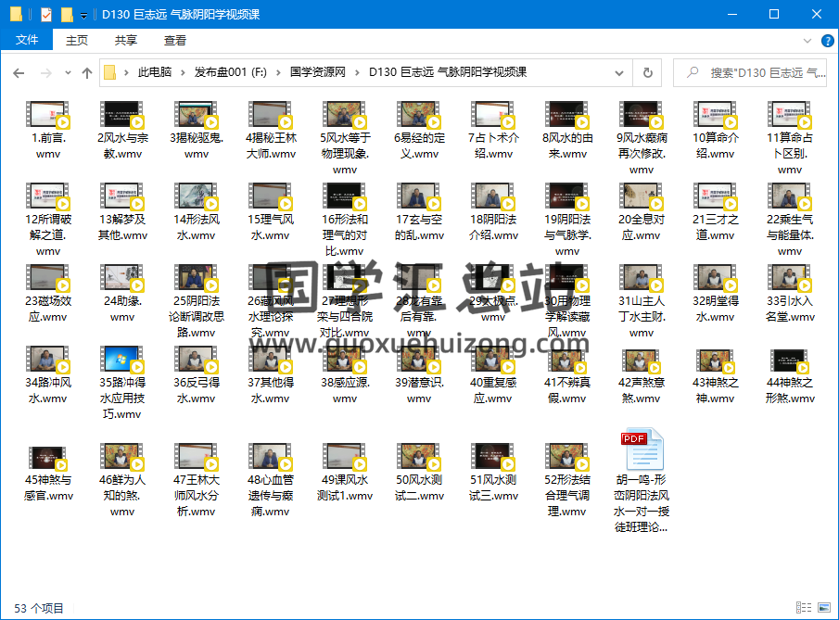
Task: Open the 文件 menu
Action: pyautogui.click(x=27, y=40)
